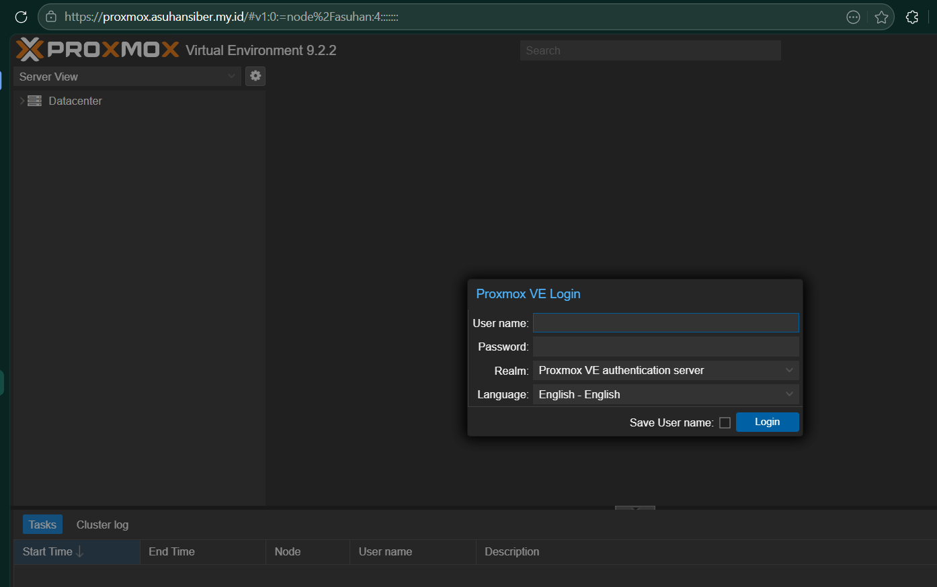Sort by Node column header
937x587 pixels.
308,551
